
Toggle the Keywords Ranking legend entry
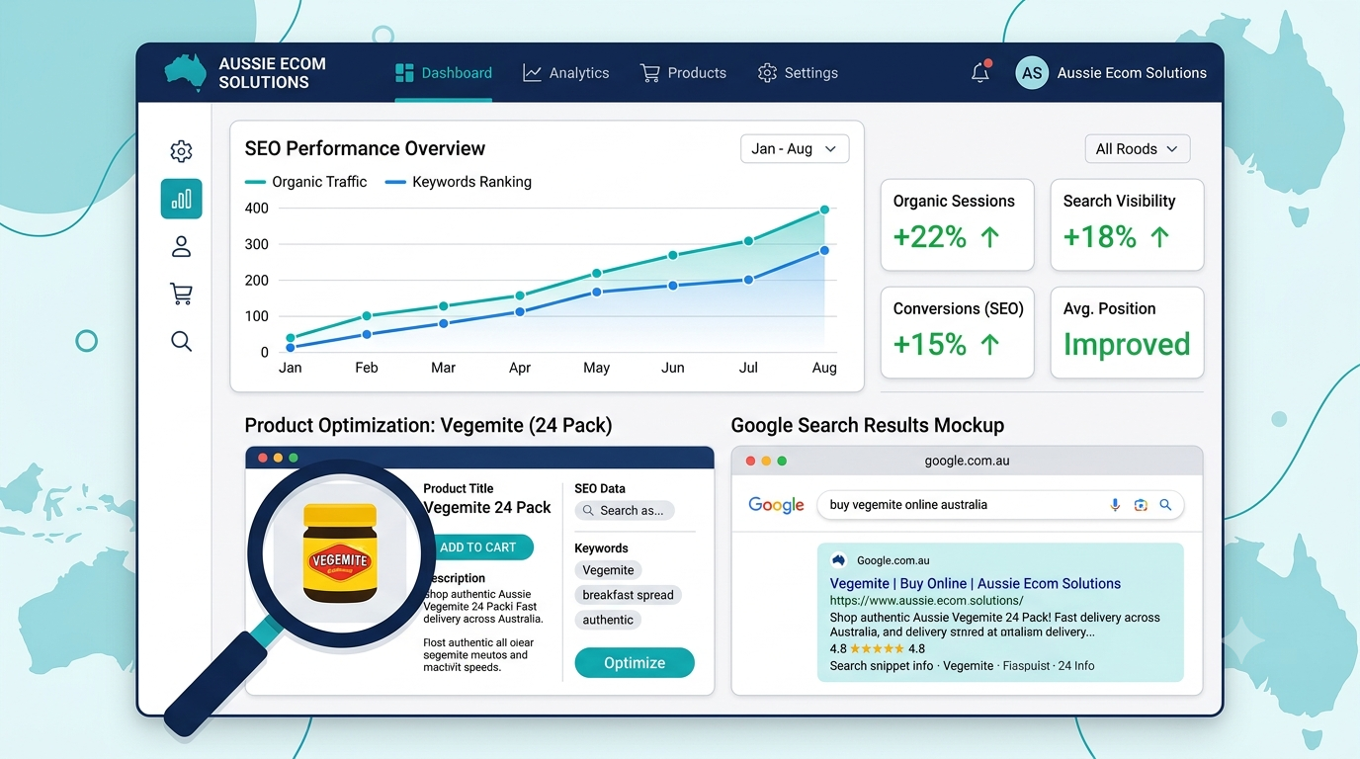pos(458,182)
